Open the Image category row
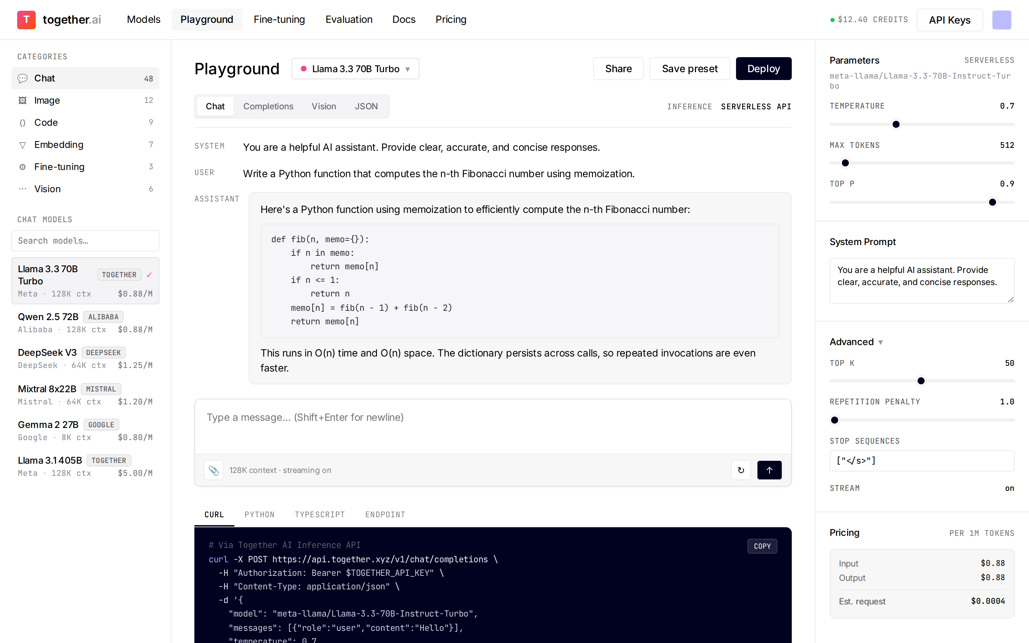The height and width of the screenshot is (643, 1029). [x=85, y=100]
